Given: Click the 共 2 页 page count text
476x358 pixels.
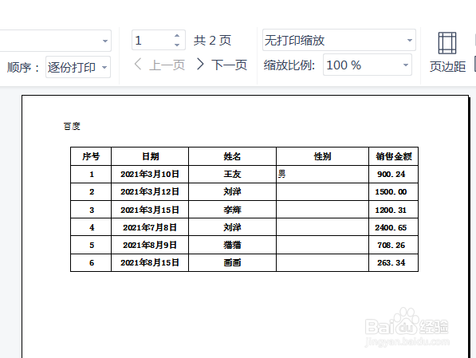Looking at the screenshot, I should [213, 41].
